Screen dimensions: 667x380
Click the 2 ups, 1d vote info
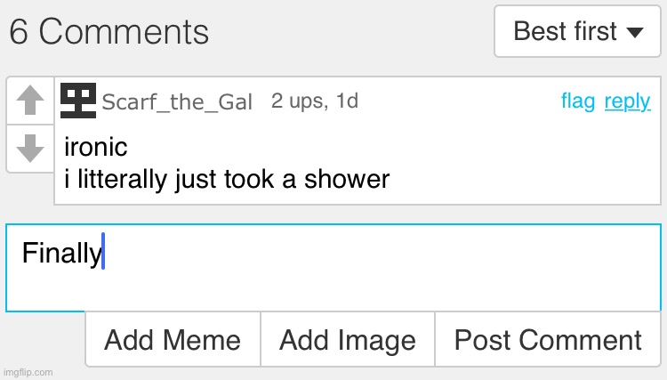pos(315,101)
